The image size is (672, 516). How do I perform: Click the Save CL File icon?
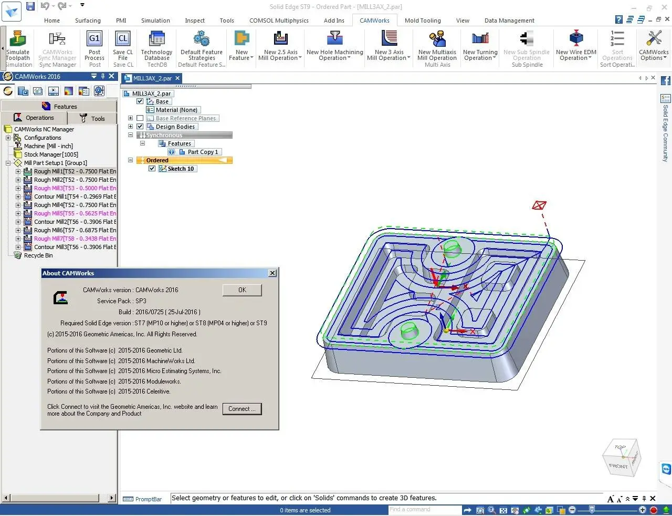[x=123, y=39]
